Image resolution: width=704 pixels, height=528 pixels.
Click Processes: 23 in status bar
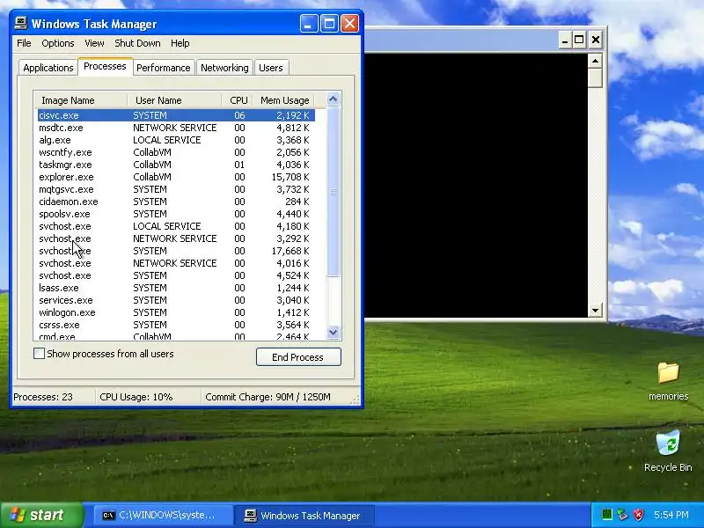(x=42, y=397)
